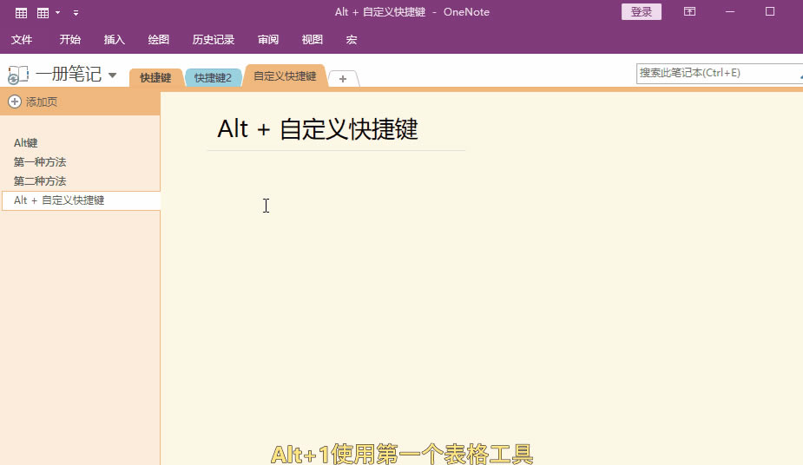
Task: Click the ribbon display options icon
Action: tap(689, 12)
